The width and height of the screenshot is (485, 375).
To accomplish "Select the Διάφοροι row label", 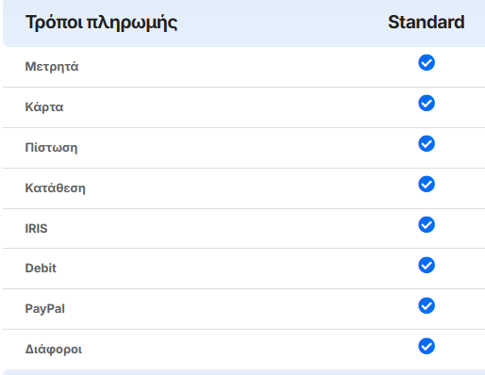I will coord(54,349).
